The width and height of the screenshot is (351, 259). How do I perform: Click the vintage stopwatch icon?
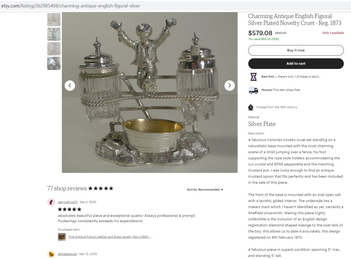click(x=251, y=107)
